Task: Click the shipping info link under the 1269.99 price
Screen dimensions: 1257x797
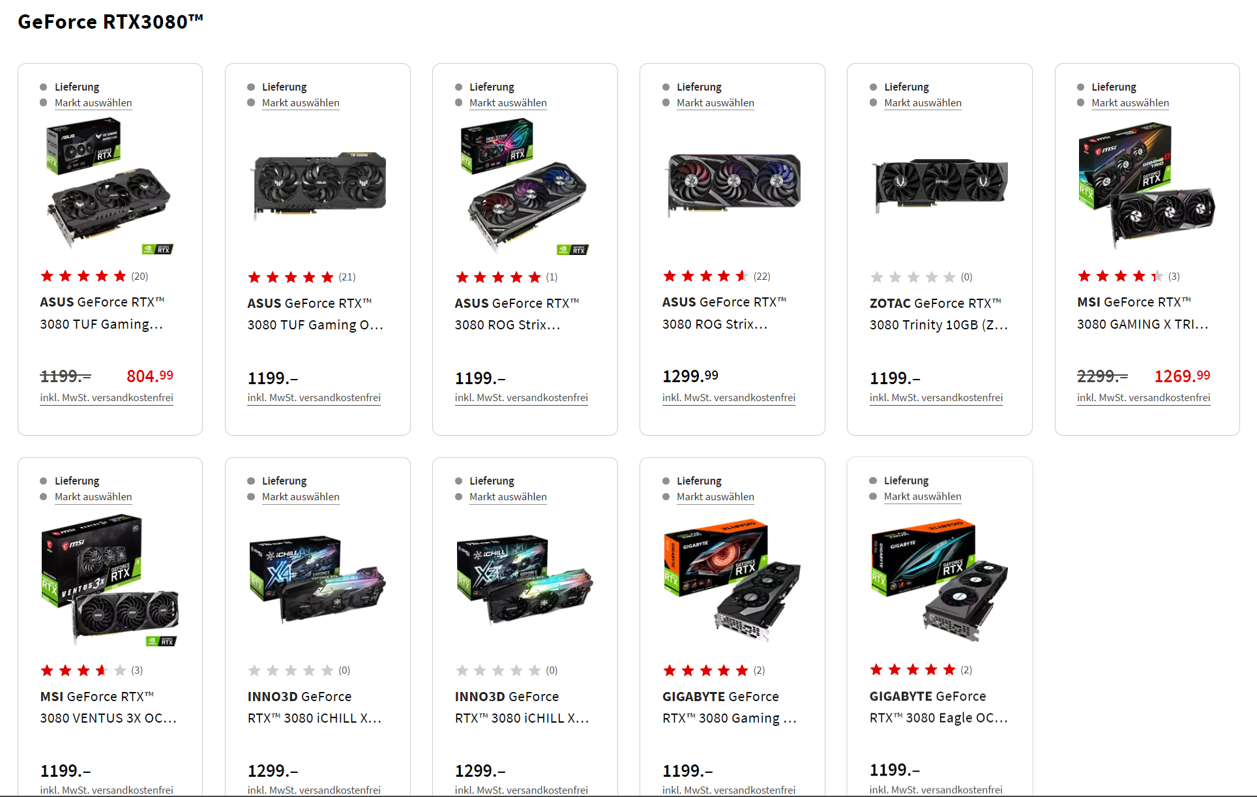Action: (1144, 398)
